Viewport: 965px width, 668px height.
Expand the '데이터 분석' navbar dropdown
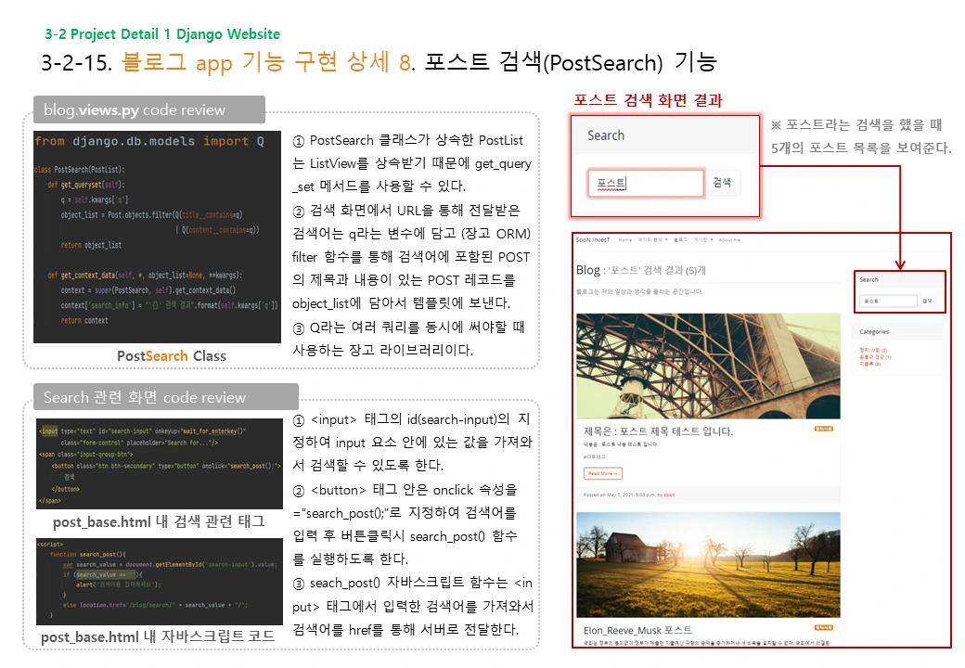tap(652, 240)
